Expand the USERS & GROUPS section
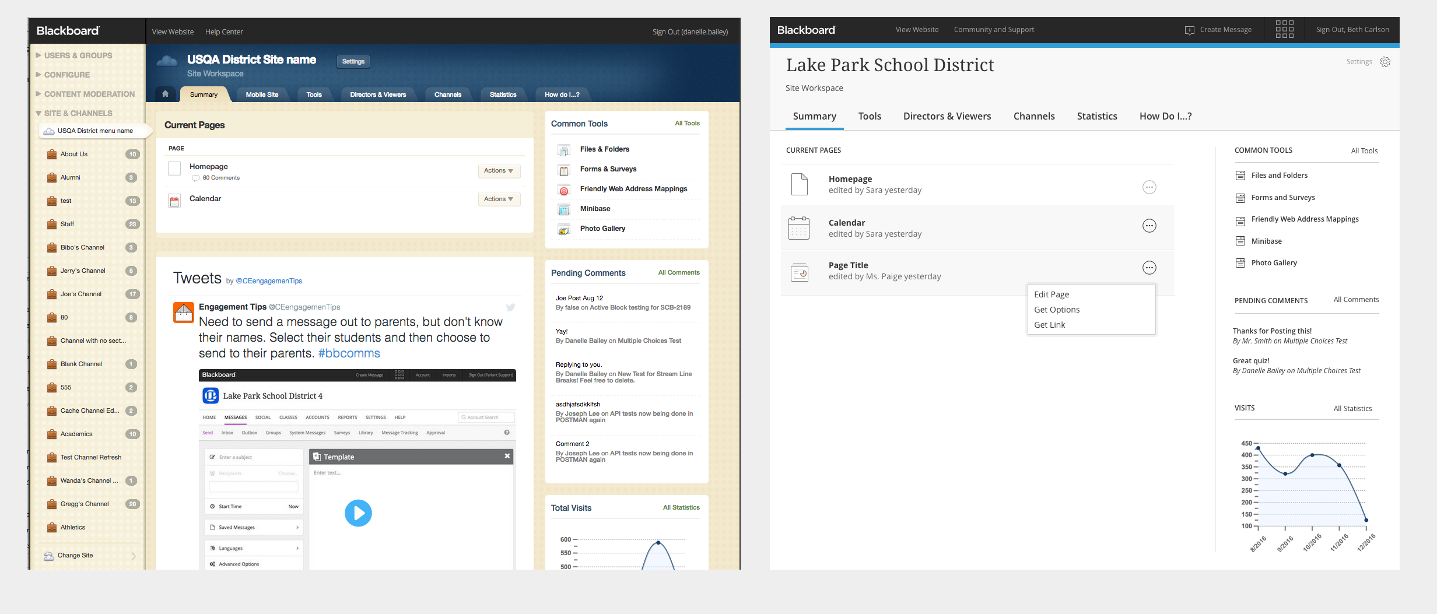 pos(73,55)
